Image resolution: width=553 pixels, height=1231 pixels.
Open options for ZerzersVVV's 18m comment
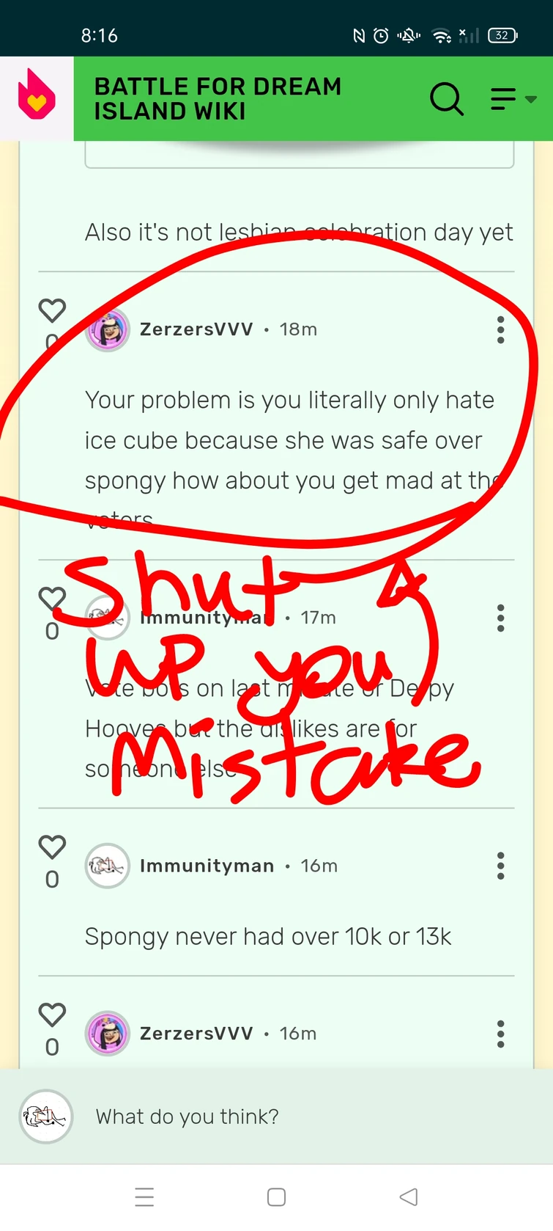[500, 330]
